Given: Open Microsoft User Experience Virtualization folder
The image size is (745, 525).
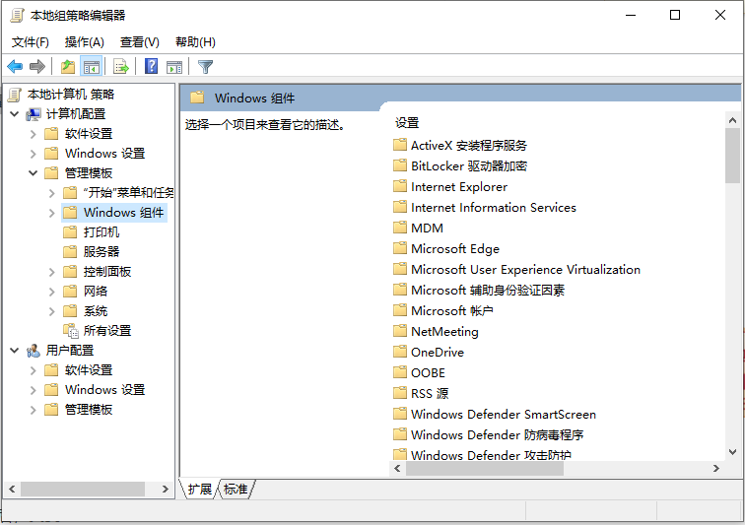Looking at the screenshot, I should 517,269.
